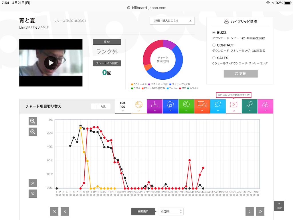
Task: Toggle the Twitter bird icon
Action: pyautogui.click(x=218, y=107)
